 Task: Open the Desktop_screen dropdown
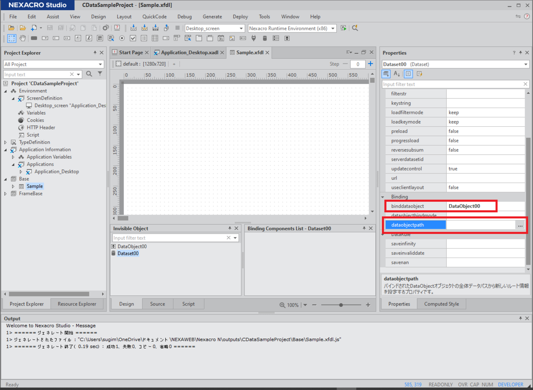(x=241, y=28)
